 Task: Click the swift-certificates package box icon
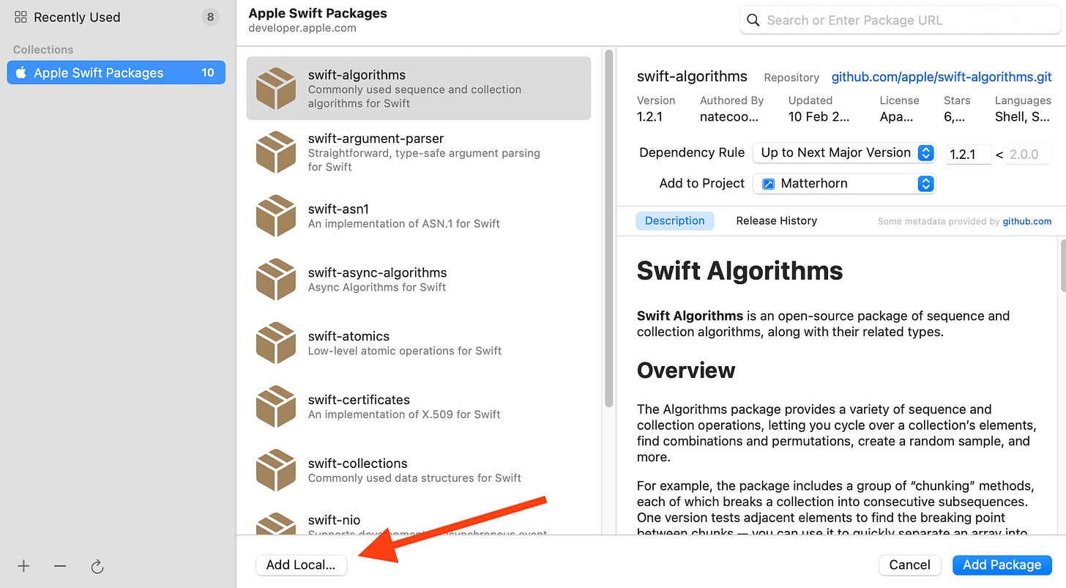click(276, 406)
